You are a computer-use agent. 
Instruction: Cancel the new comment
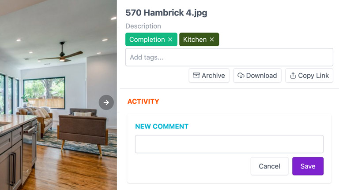click(269, 166)
